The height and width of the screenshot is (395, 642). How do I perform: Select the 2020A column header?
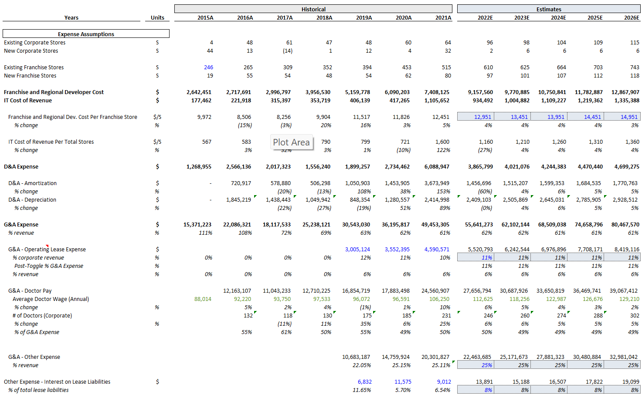(404, 17)
